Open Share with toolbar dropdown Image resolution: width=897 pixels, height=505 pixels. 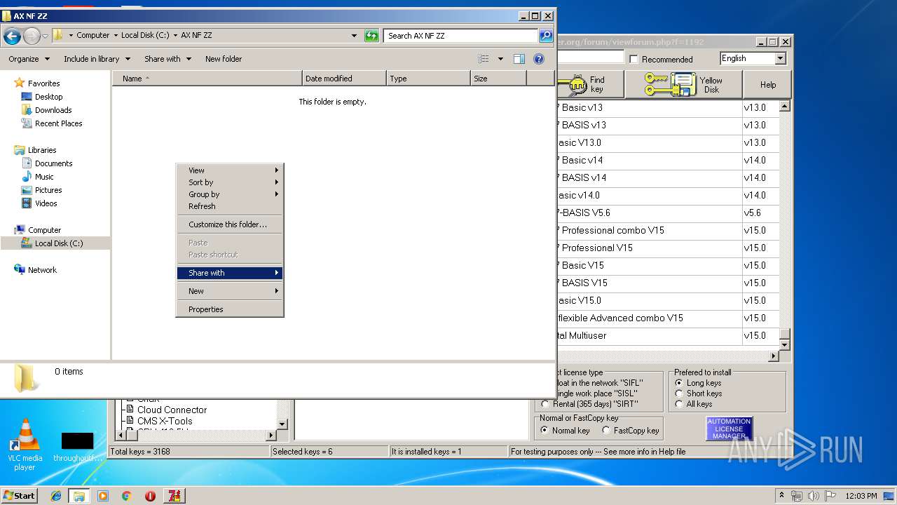click(x=167, y=59)
